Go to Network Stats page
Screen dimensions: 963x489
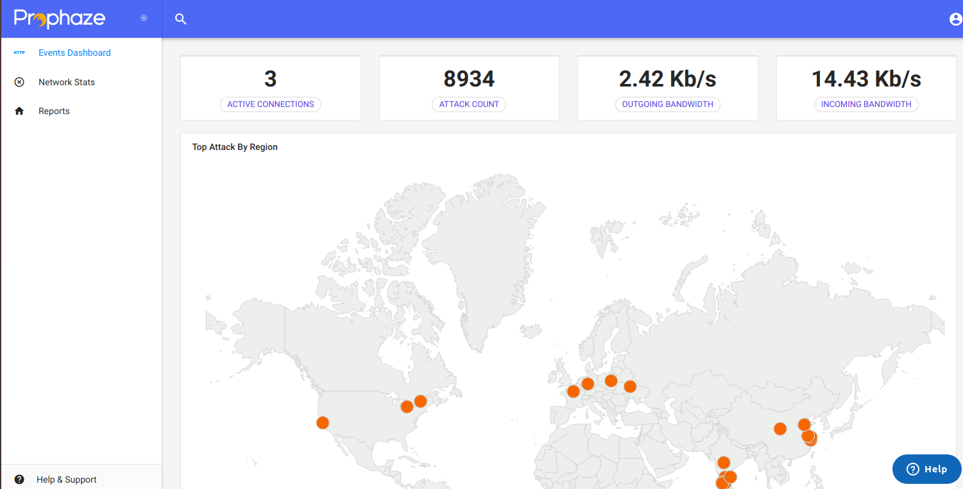pyautogui.click(x=67, y=82)
